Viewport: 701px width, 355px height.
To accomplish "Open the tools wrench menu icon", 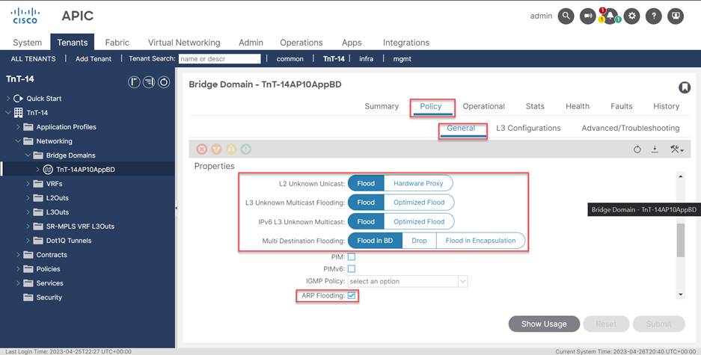I will 677,149.
